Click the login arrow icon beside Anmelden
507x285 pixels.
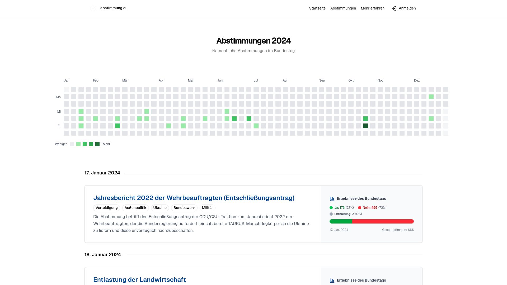[394, 8]
